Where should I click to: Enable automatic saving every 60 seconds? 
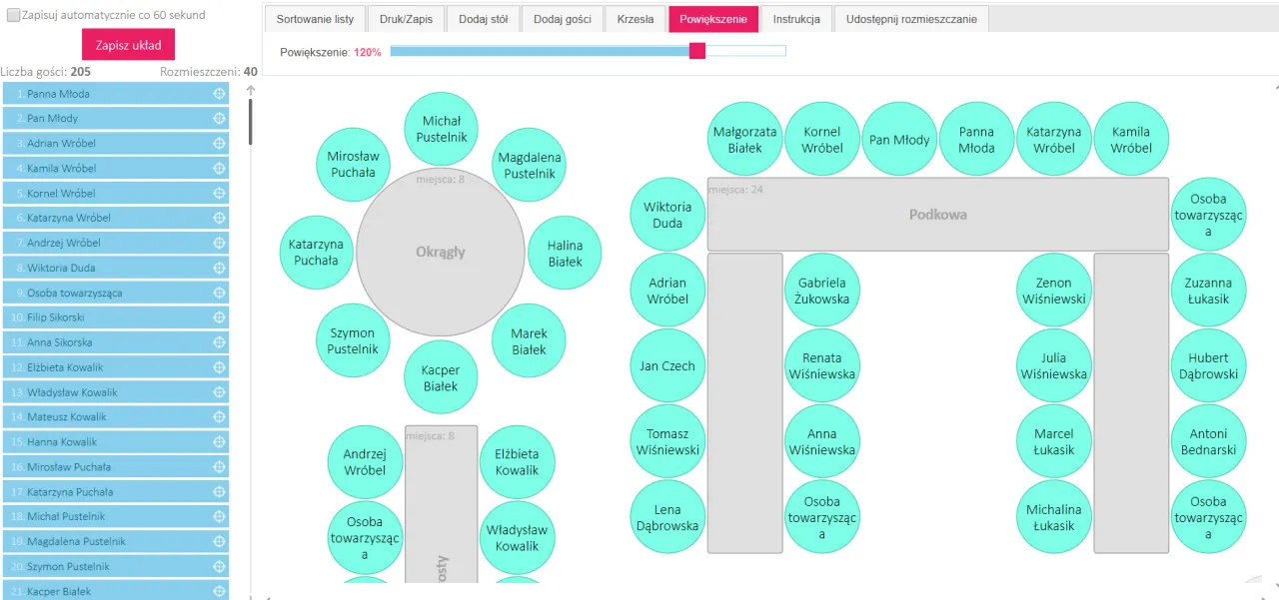click(13, 16)
